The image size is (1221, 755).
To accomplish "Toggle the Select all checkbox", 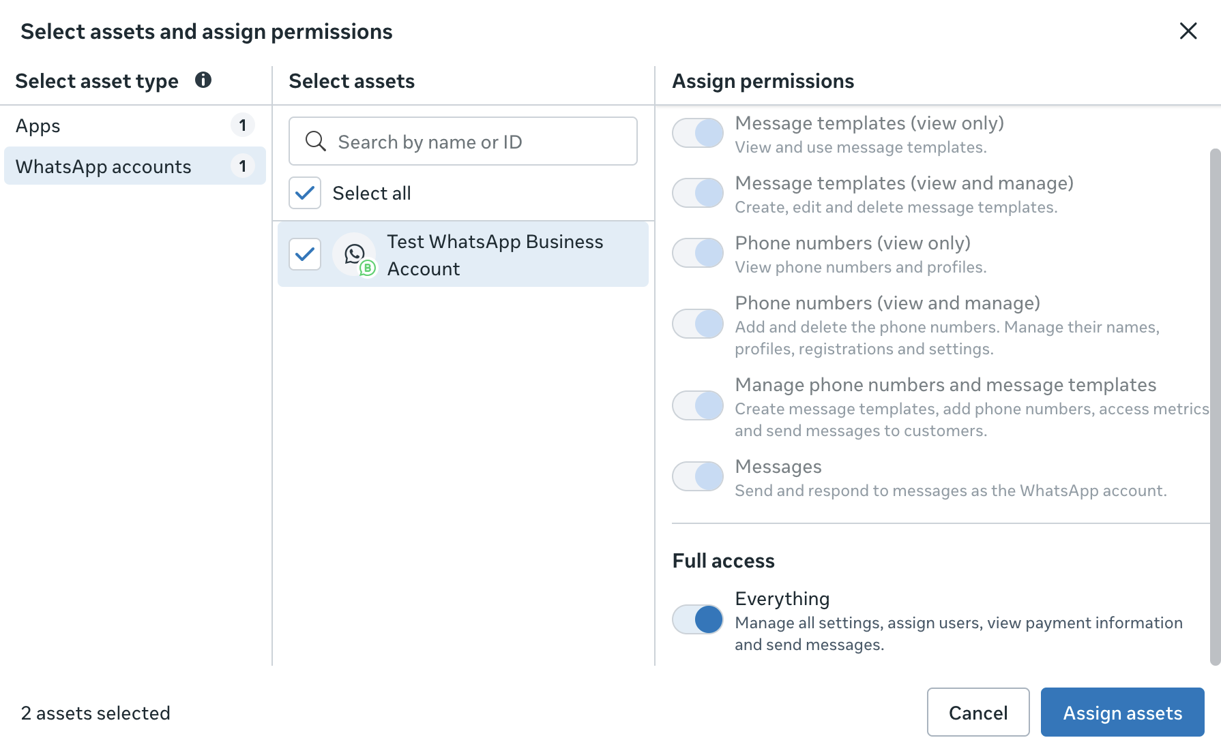I will click(x=305, y=193).
